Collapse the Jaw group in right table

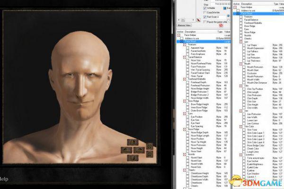(x=241, y=111)
